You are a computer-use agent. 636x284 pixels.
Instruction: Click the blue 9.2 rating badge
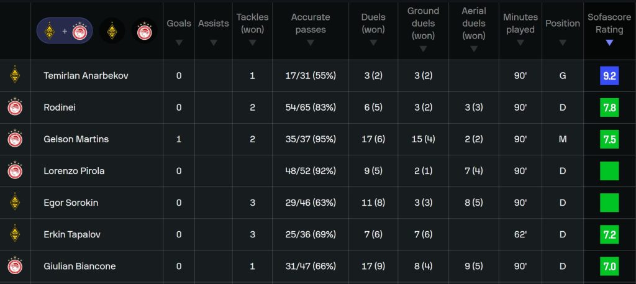point(609,76)
